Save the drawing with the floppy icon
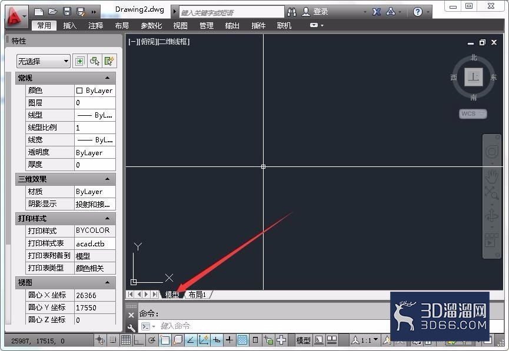This screenshot has width=509, height=351. [67, 12]
